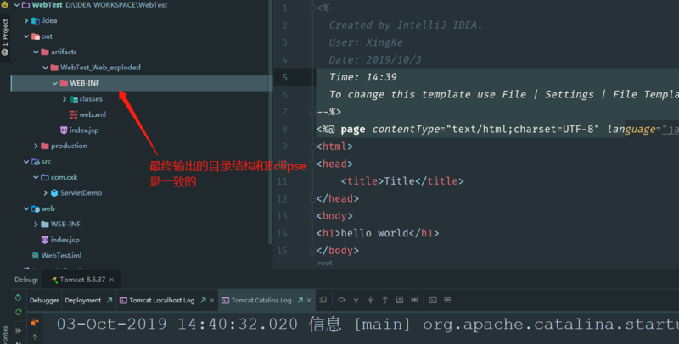Image resolution: width=679 pixels, height=344 pixels.
Task: Click the up arrow beside the log output
Action: pos(35,336)
